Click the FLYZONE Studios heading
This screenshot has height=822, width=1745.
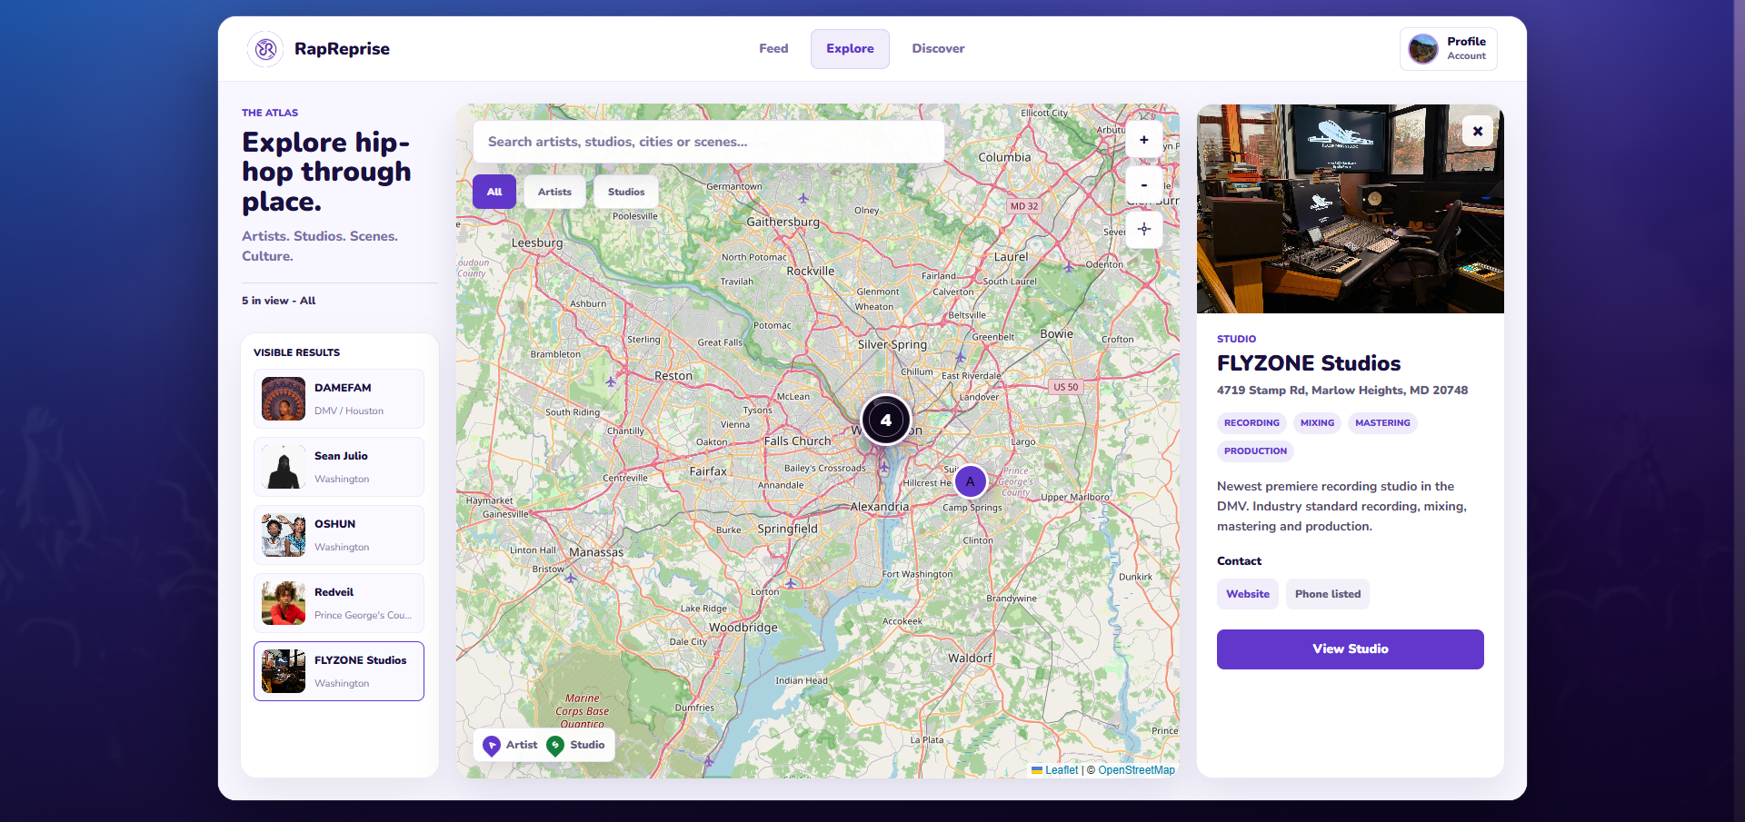pos(1309,363)
